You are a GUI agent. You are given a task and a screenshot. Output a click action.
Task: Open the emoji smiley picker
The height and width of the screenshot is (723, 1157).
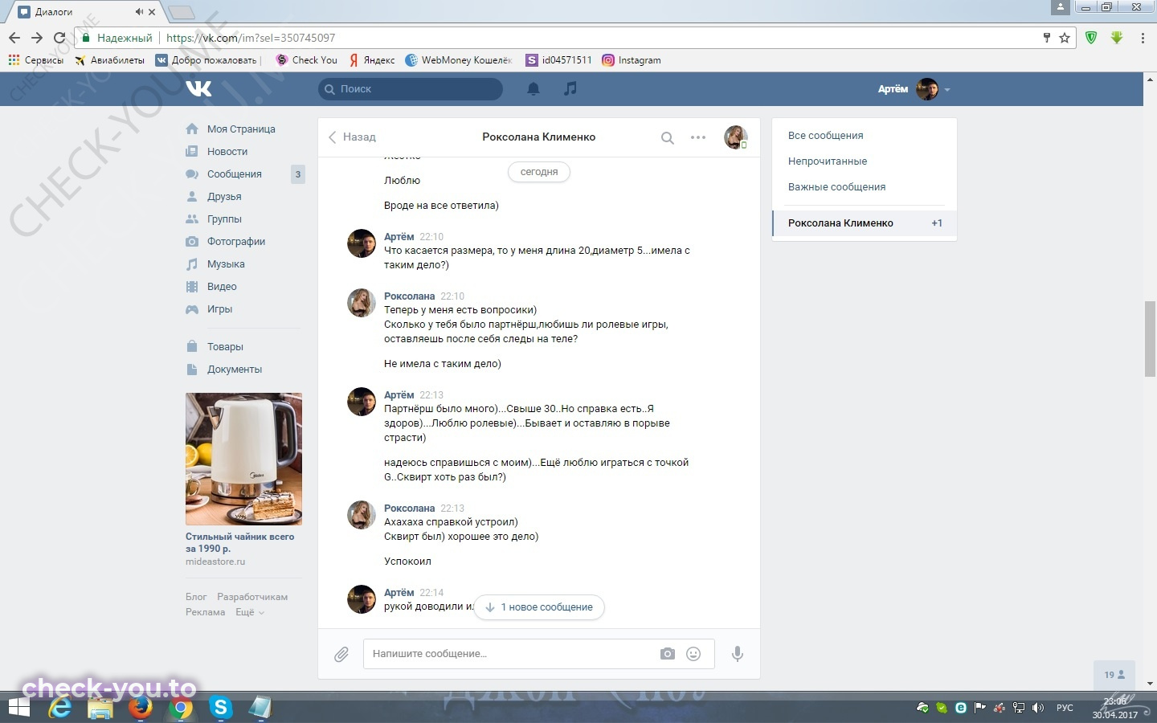[x=693, y=654]
